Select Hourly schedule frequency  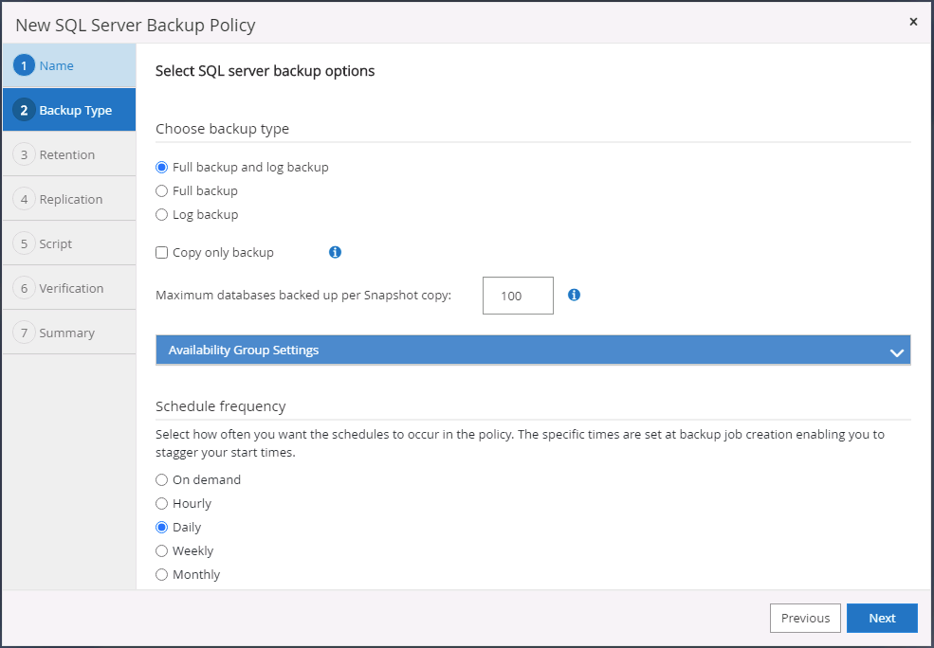tap(162, 504)
